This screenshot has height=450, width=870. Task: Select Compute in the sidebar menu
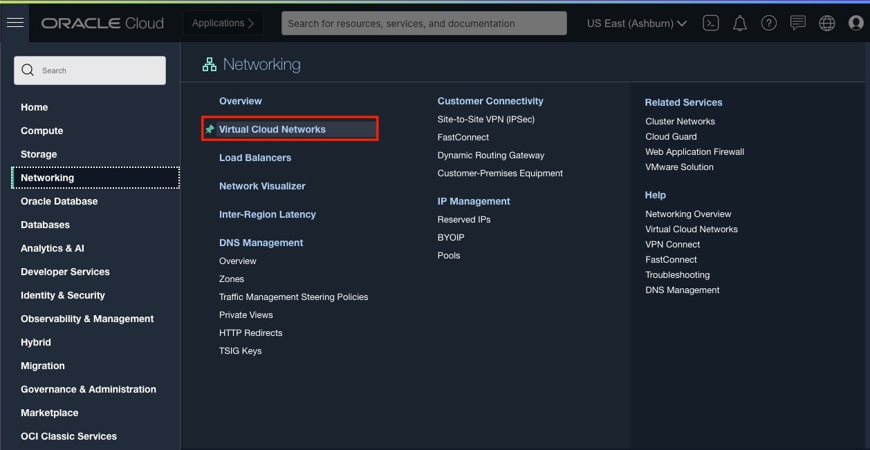(41, 131)
